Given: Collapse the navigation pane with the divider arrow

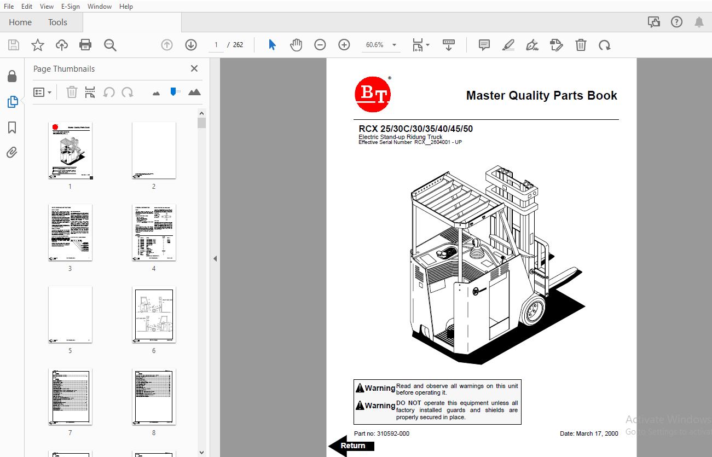Looking at the screenshot, I should (215, 258).
